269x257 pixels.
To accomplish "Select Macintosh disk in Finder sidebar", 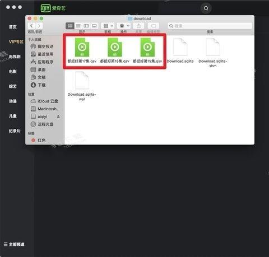I will 45,109.
